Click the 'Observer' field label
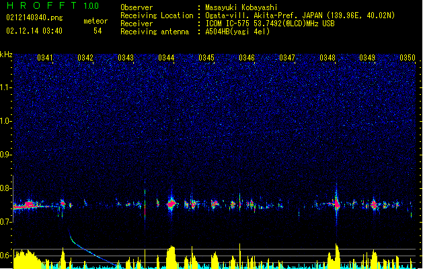The image size is (423, 269). (x=137, y=7)
